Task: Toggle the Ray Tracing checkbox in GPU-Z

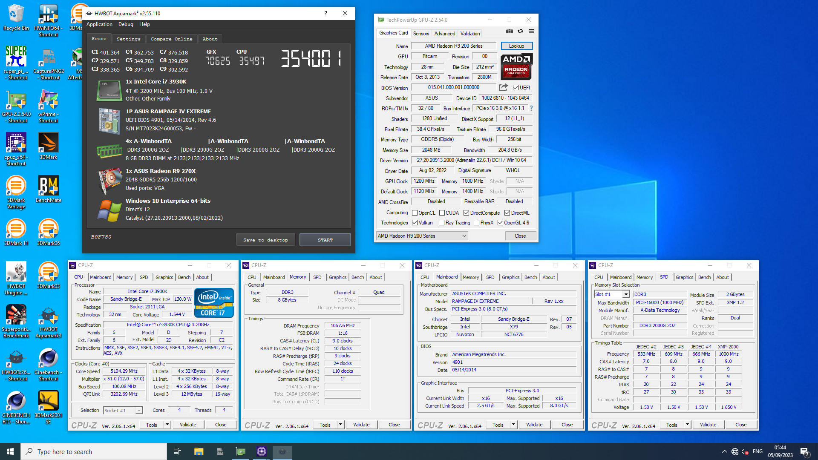Action: pos(441,223)
